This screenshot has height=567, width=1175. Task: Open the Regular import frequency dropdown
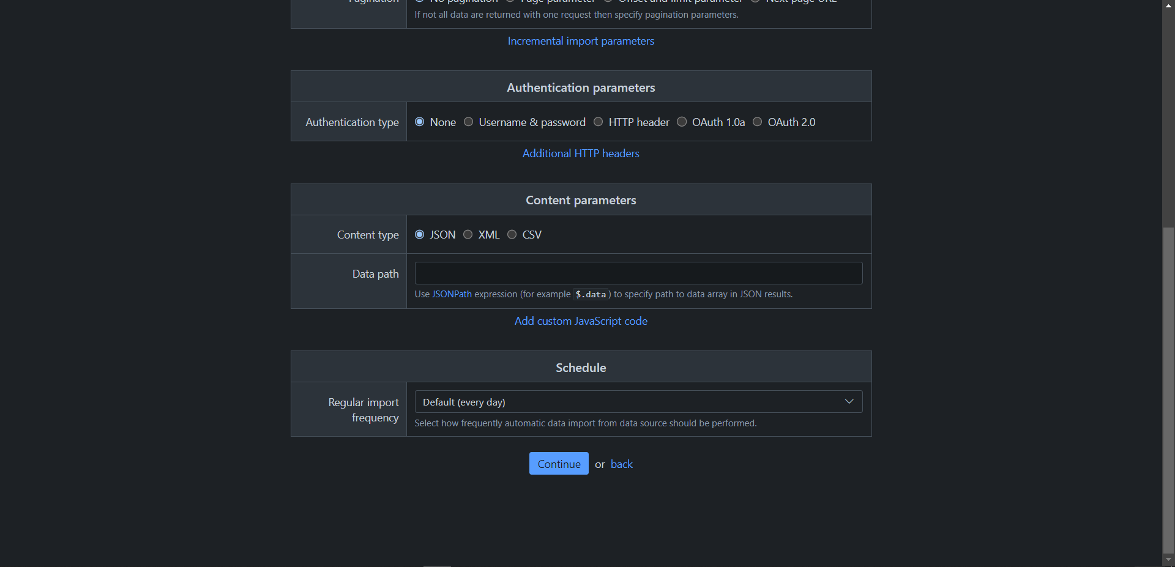pyautogui.click(x=638, y=402)
